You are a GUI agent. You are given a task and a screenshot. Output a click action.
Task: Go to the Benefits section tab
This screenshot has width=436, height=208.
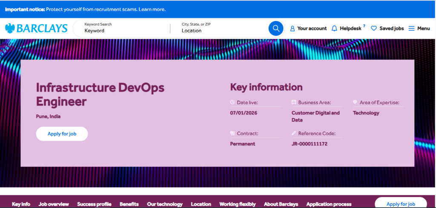click(x=129, y=204)
